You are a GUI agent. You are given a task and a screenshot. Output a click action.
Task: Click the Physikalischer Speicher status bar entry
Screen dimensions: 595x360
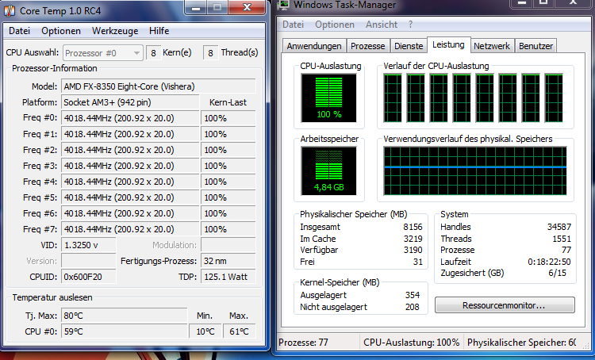coord(521,343)
